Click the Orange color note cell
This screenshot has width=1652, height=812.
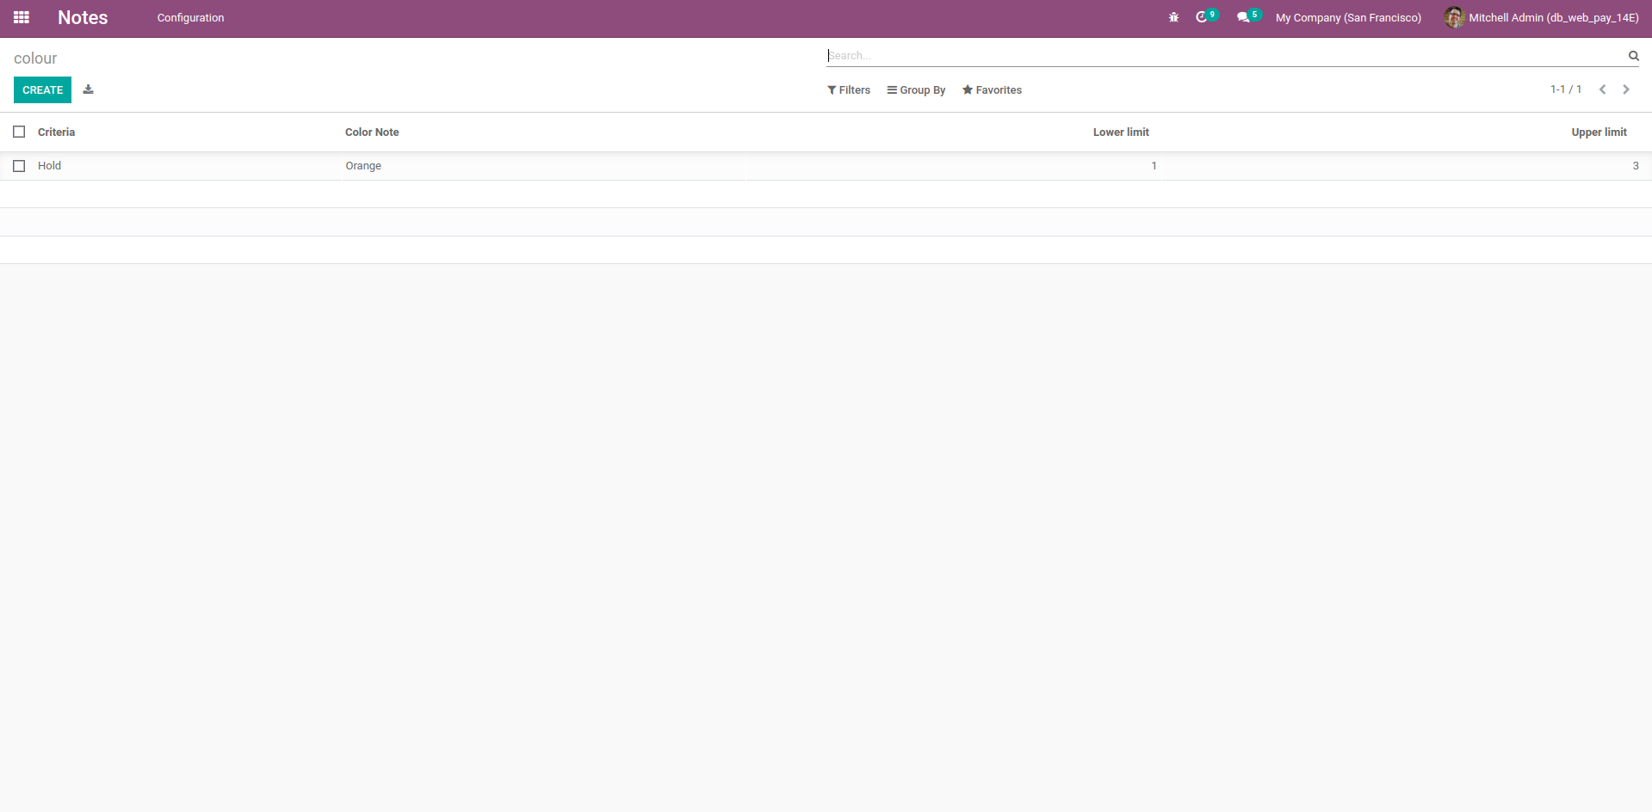[x=363, y=166]
